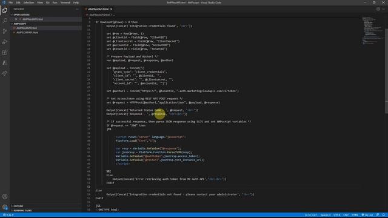The width and height of the screenshot is (388, 218).
Task: Click the 'If RowCount(@rows) > 0 then' line
Action: point(116,22)
